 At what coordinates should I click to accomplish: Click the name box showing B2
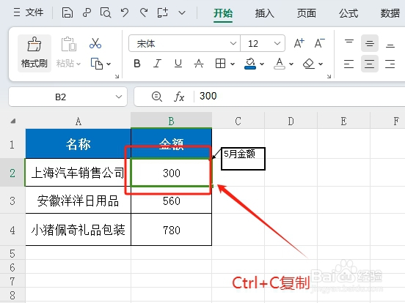tap(60, 97)
